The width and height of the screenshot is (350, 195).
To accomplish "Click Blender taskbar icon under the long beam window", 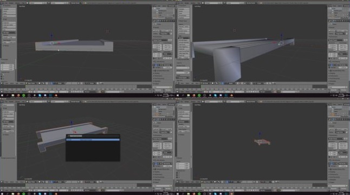I will [x=231, y=95].
